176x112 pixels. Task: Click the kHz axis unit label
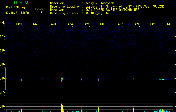click(3, 23)
